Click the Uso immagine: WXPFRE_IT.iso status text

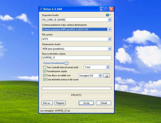pos(55,111)
